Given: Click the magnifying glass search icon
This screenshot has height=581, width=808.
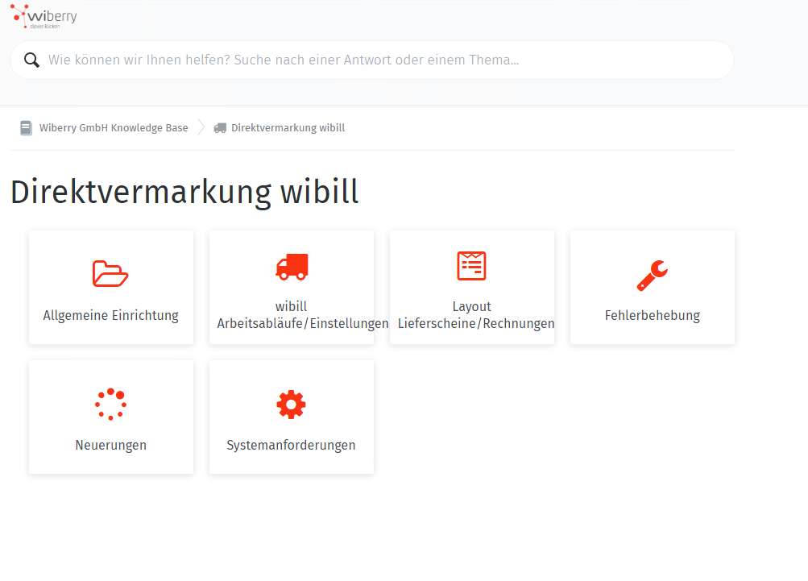Looking at the screenshot, I should coord(31,60).
